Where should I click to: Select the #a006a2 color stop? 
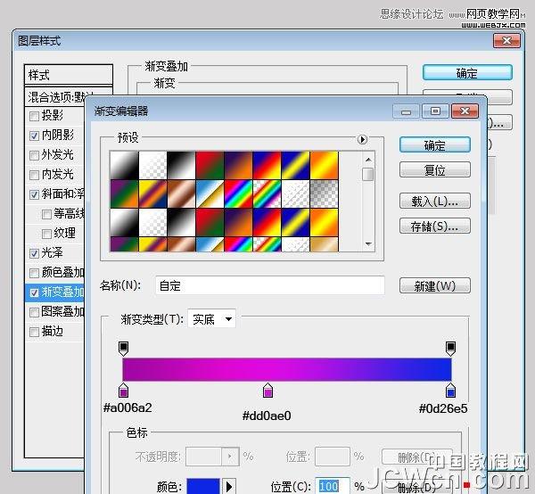point(123,391)
